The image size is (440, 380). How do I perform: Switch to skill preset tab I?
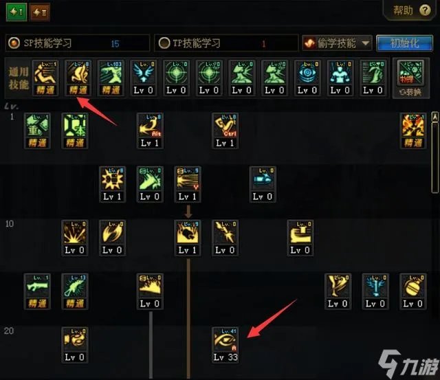(16, 12)
